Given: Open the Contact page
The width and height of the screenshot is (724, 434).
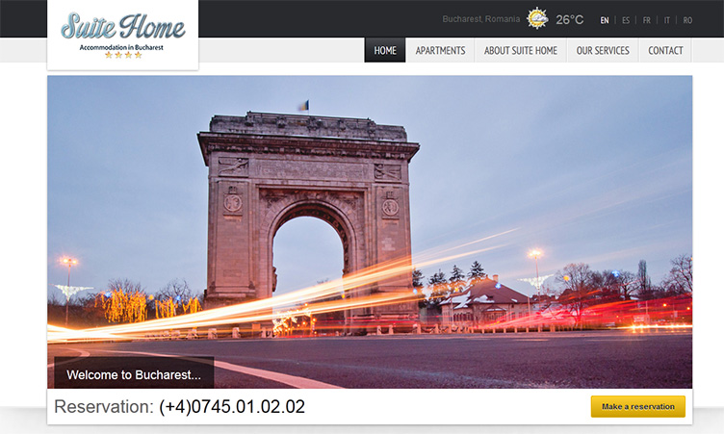Looking at the screenshot, I should coord(665,50).
